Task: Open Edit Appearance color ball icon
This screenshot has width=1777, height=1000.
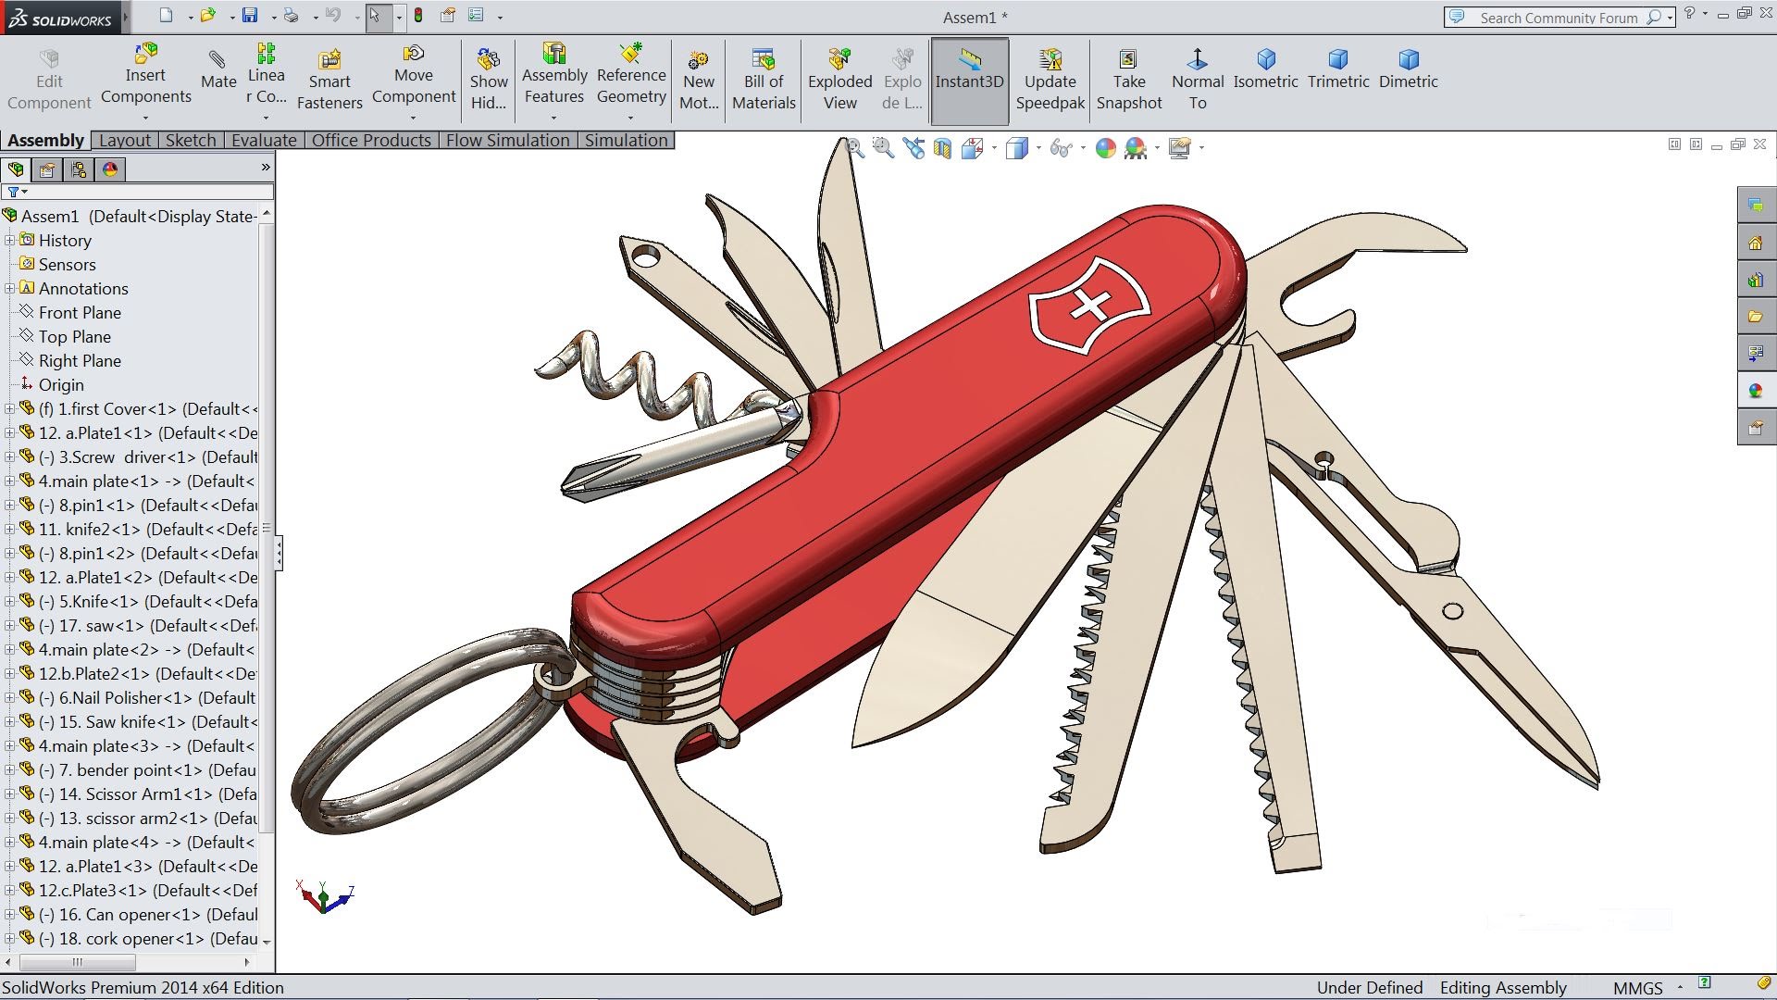Action: pos(1105,148)
